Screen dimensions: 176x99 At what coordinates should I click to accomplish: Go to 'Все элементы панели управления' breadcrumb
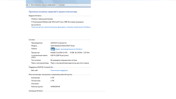[43, 5]
